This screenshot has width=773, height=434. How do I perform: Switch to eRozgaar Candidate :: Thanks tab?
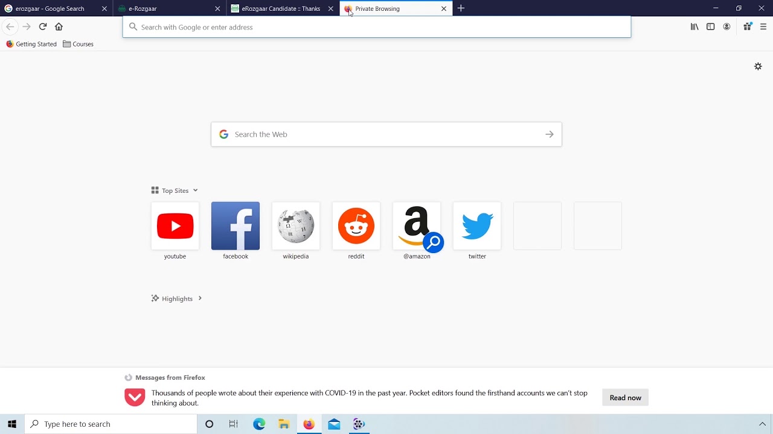pyautogui.click(x=283, y=8)
